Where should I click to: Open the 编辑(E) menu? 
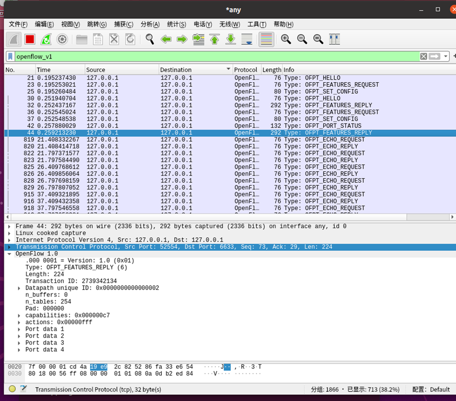click(x=44, y=24)
